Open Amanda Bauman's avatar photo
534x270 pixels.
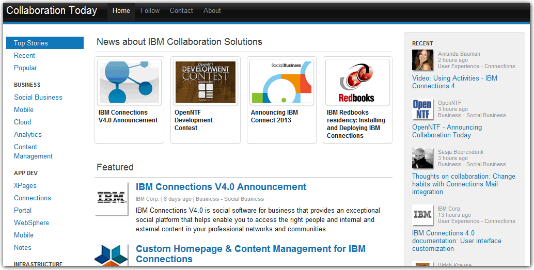422,60
